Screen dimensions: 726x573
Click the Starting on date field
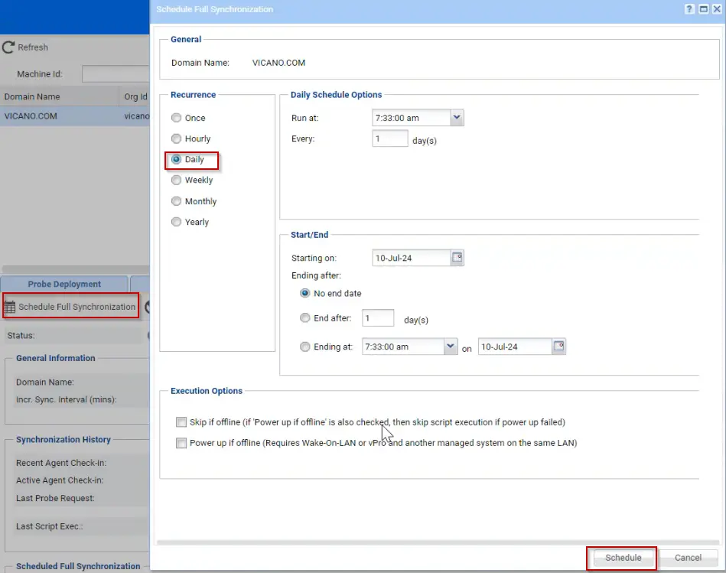pyautogui.click(x=411, y=258)
